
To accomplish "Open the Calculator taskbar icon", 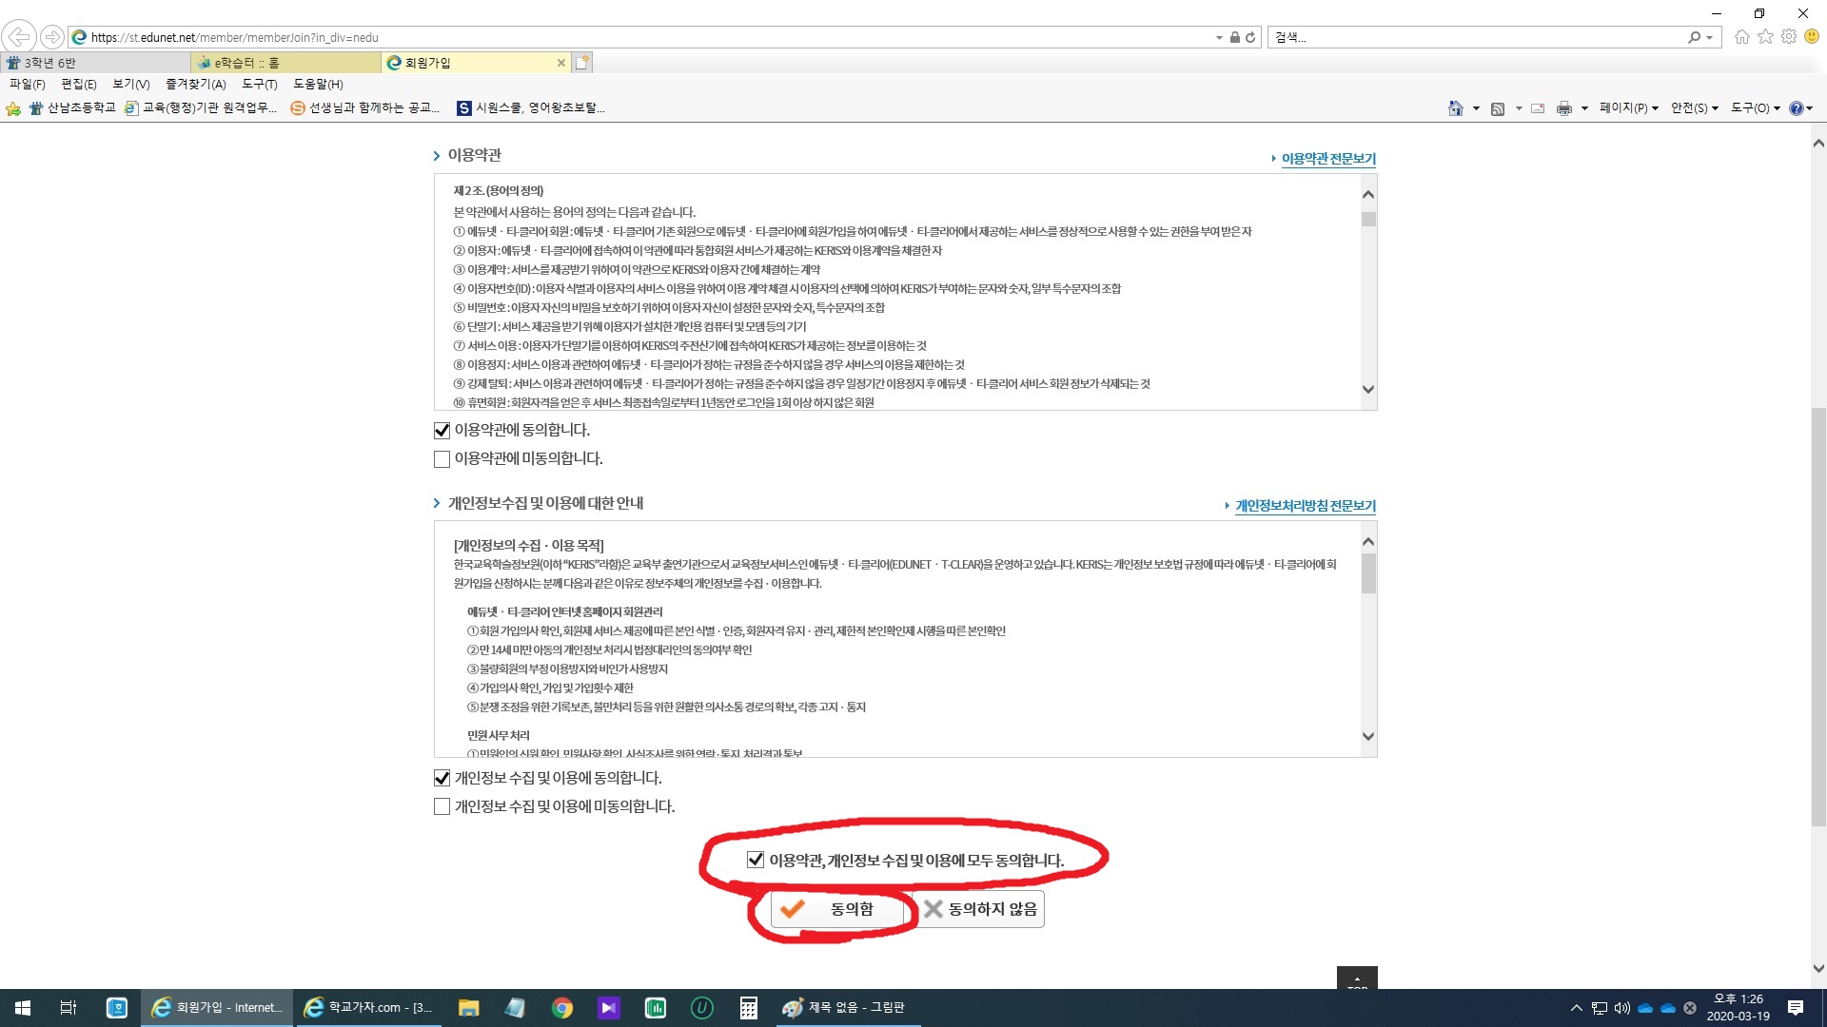I will tap(749, 1008).
